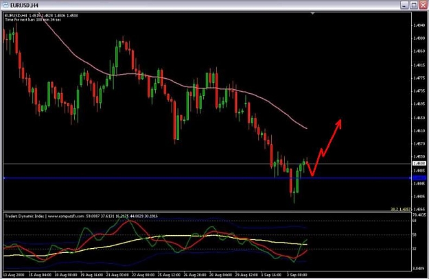Click the current price label 1.4508
The height and width of the screenshot is (279, 429).
coord(419,163)
